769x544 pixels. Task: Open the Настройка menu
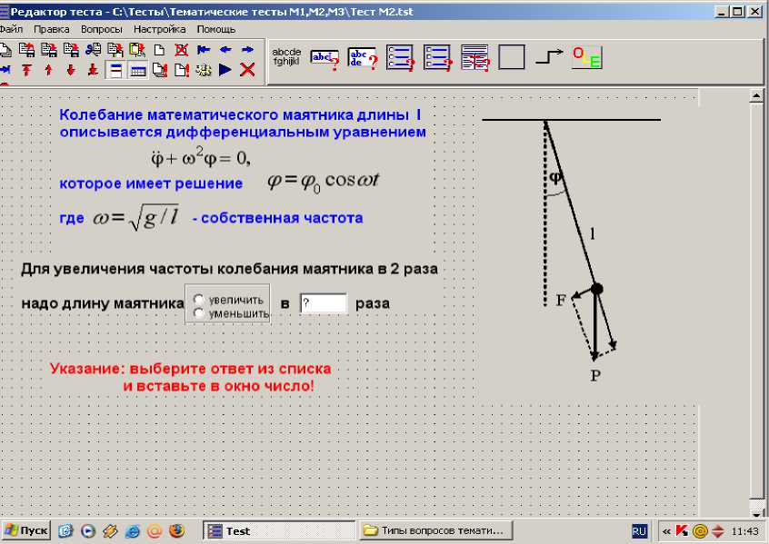pos(159,29)
